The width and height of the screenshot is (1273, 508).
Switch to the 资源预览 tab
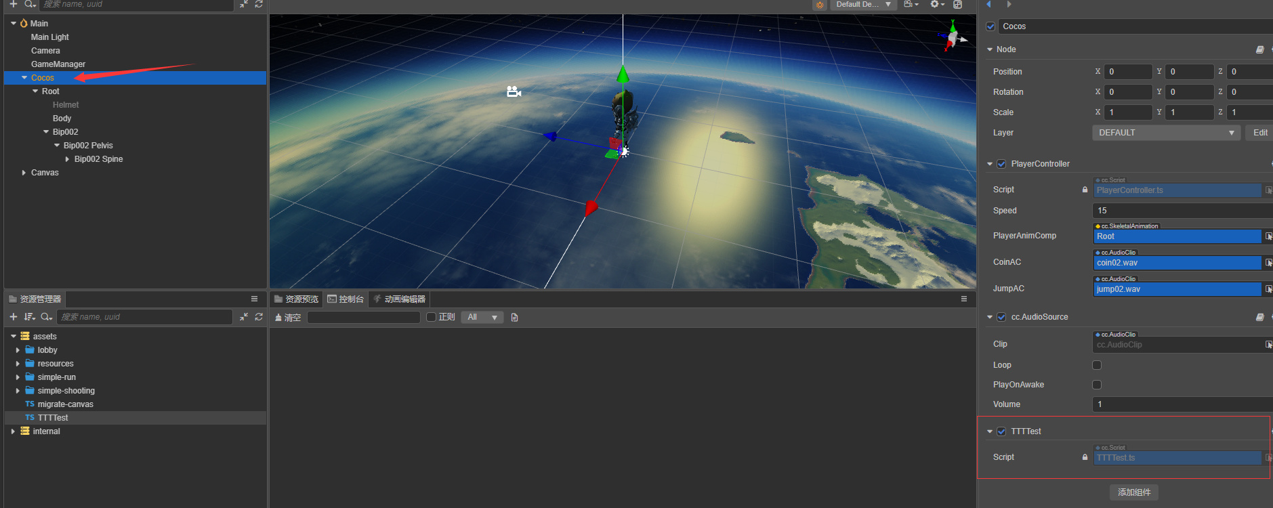tap(296, 299)
